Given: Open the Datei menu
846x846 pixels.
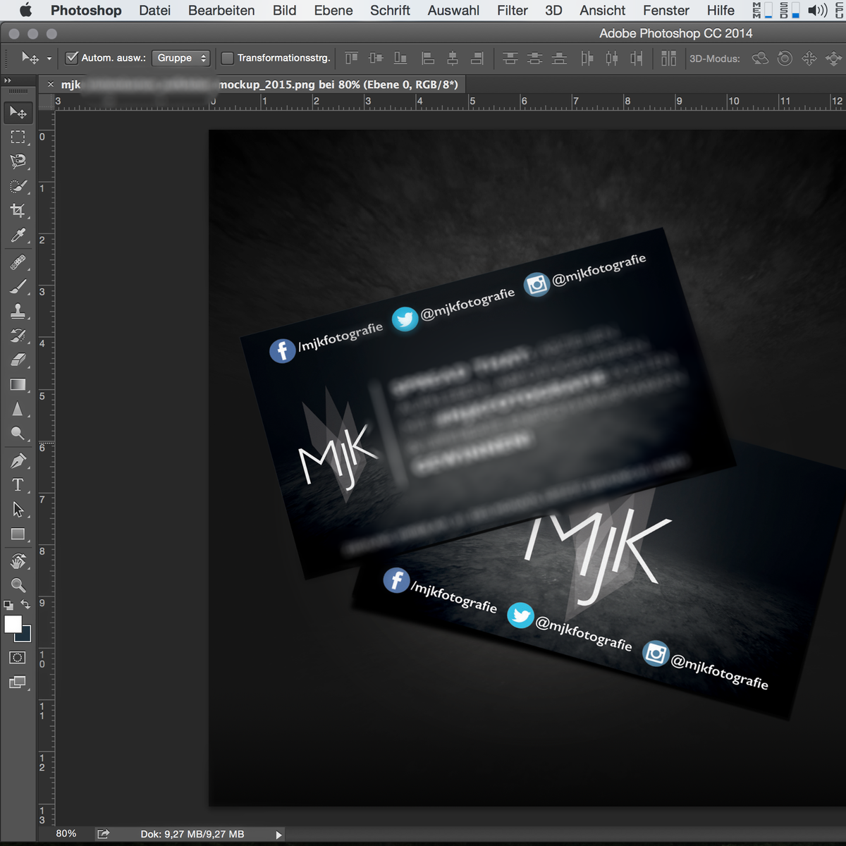Looking at the screenshot, I should click(154, 11).
